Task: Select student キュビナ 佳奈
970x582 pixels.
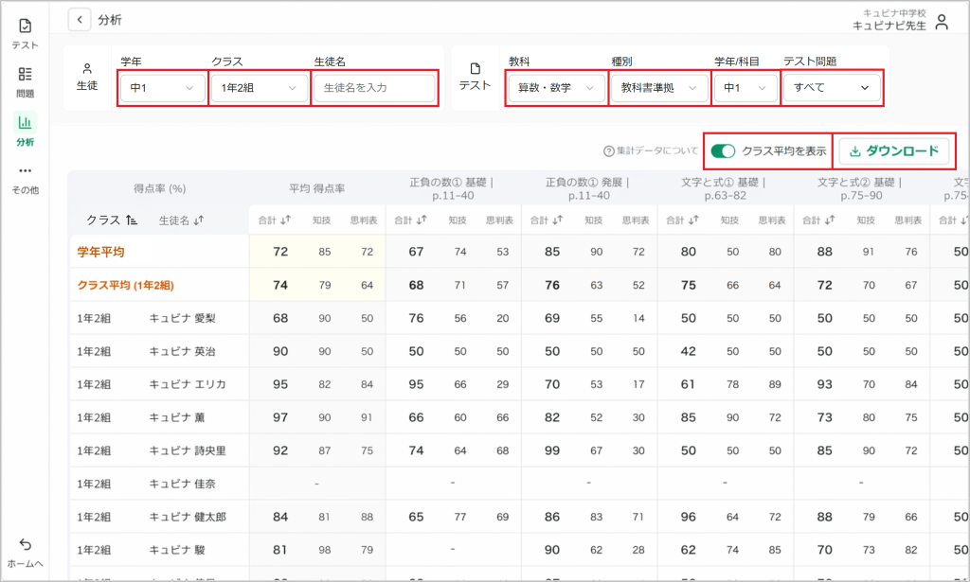Action: (183, 484)
